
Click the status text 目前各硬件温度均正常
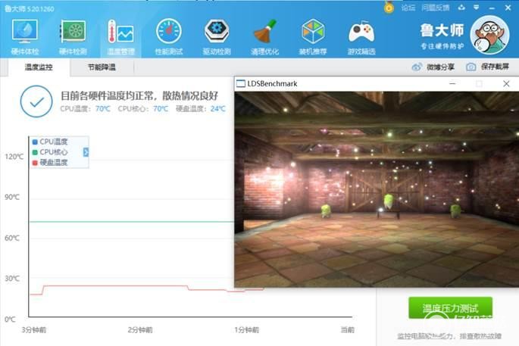click(x=139, y=96)
